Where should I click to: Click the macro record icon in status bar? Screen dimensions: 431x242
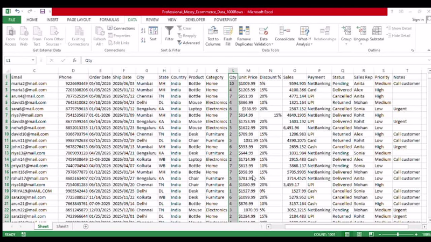point(24,234)
